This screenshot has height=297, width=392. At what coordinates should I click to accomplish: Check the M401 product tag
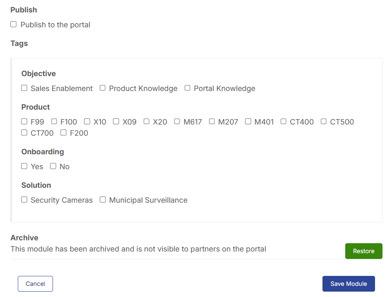(x=248, y=121)
